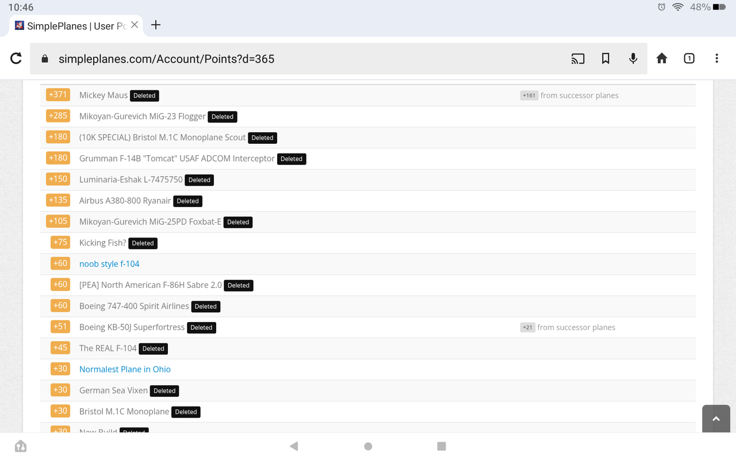The image size is (736, 460).
Task: Click the Airbus A380-800 Ryanair entry
Action: click(125, 201)
